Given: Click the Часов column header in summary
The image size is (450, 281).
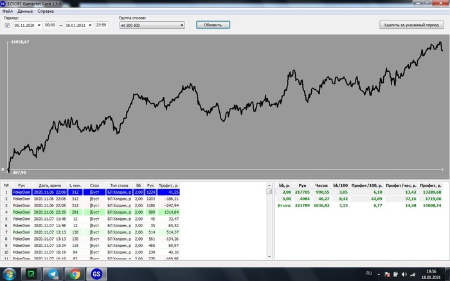Looking at the screenshot, I should [321, 185].
